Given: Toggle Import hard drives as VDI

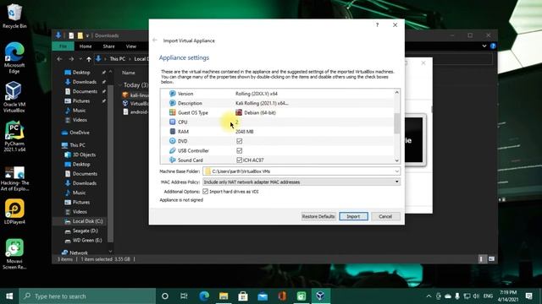Looking at the screenshot, I should (205, 192).
